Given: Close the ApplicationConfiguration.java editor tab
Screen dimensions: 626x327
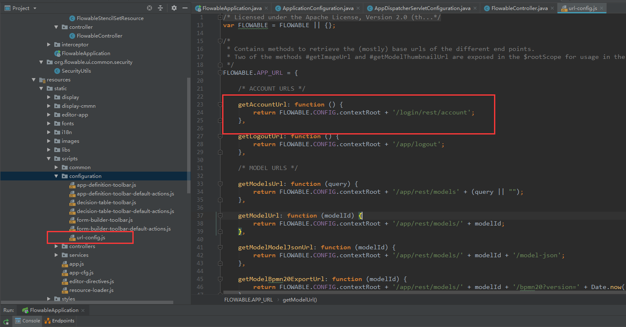Looking at the screenshot, I should 358,8.
